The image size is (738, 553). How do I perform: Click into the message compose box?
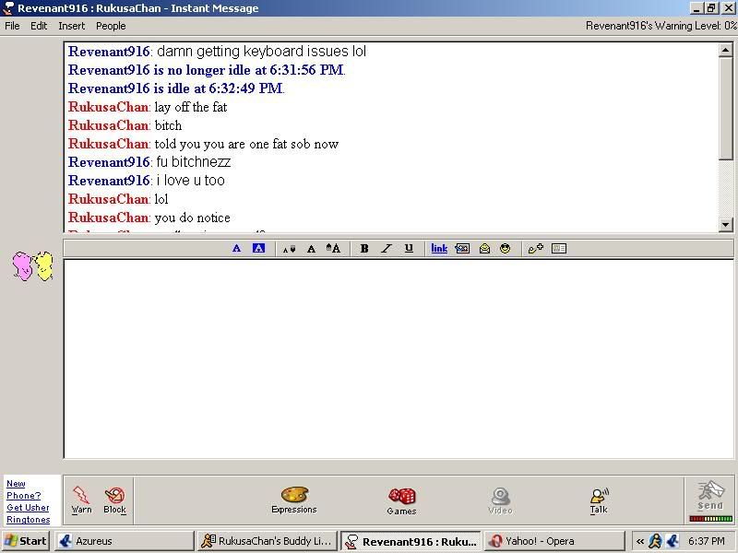coord(399,359)
